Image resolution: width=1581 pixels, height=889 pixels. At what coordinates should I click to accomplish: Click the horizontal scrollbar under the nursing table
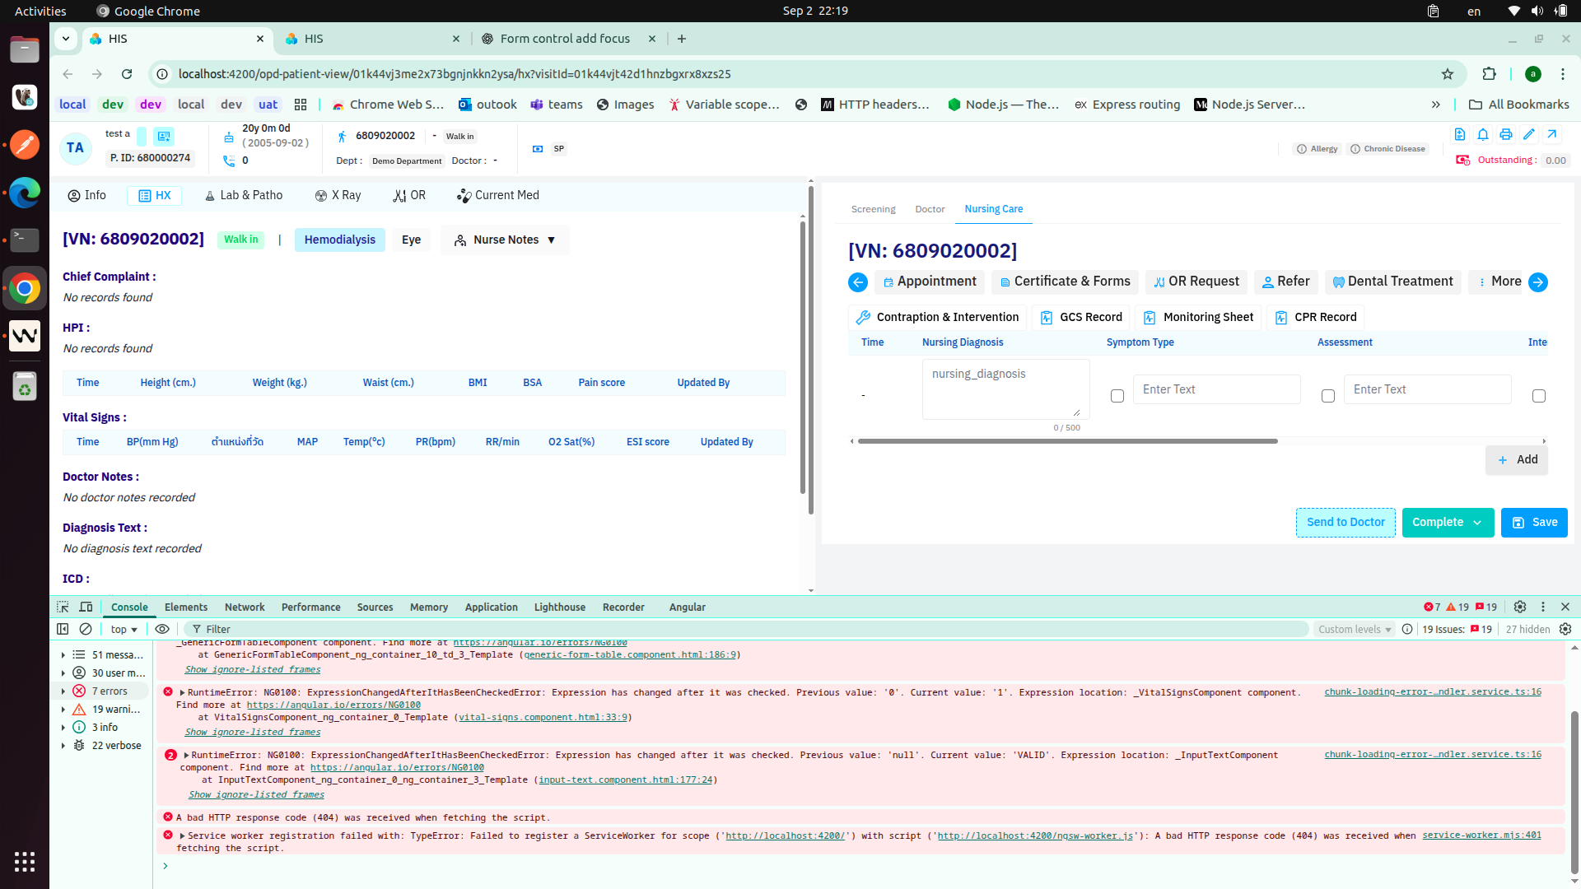tap(1067, 441)
